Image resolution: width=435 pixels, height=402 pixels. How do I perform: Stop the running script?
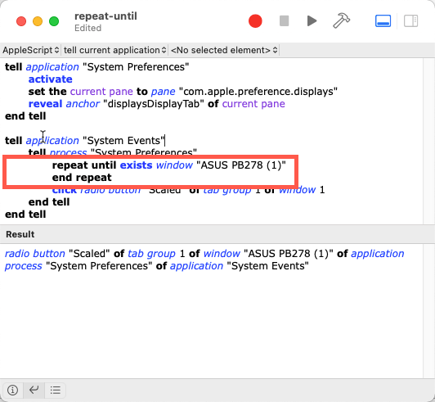point(284,21)
